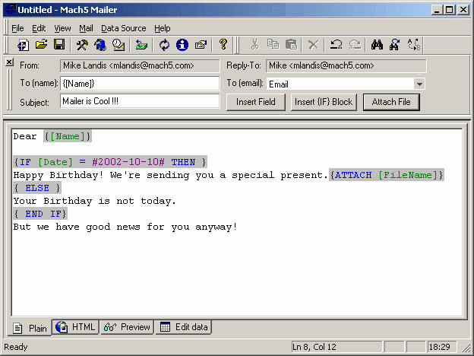
Task: Switch to the HTML tab
Action: pos(76,328)
